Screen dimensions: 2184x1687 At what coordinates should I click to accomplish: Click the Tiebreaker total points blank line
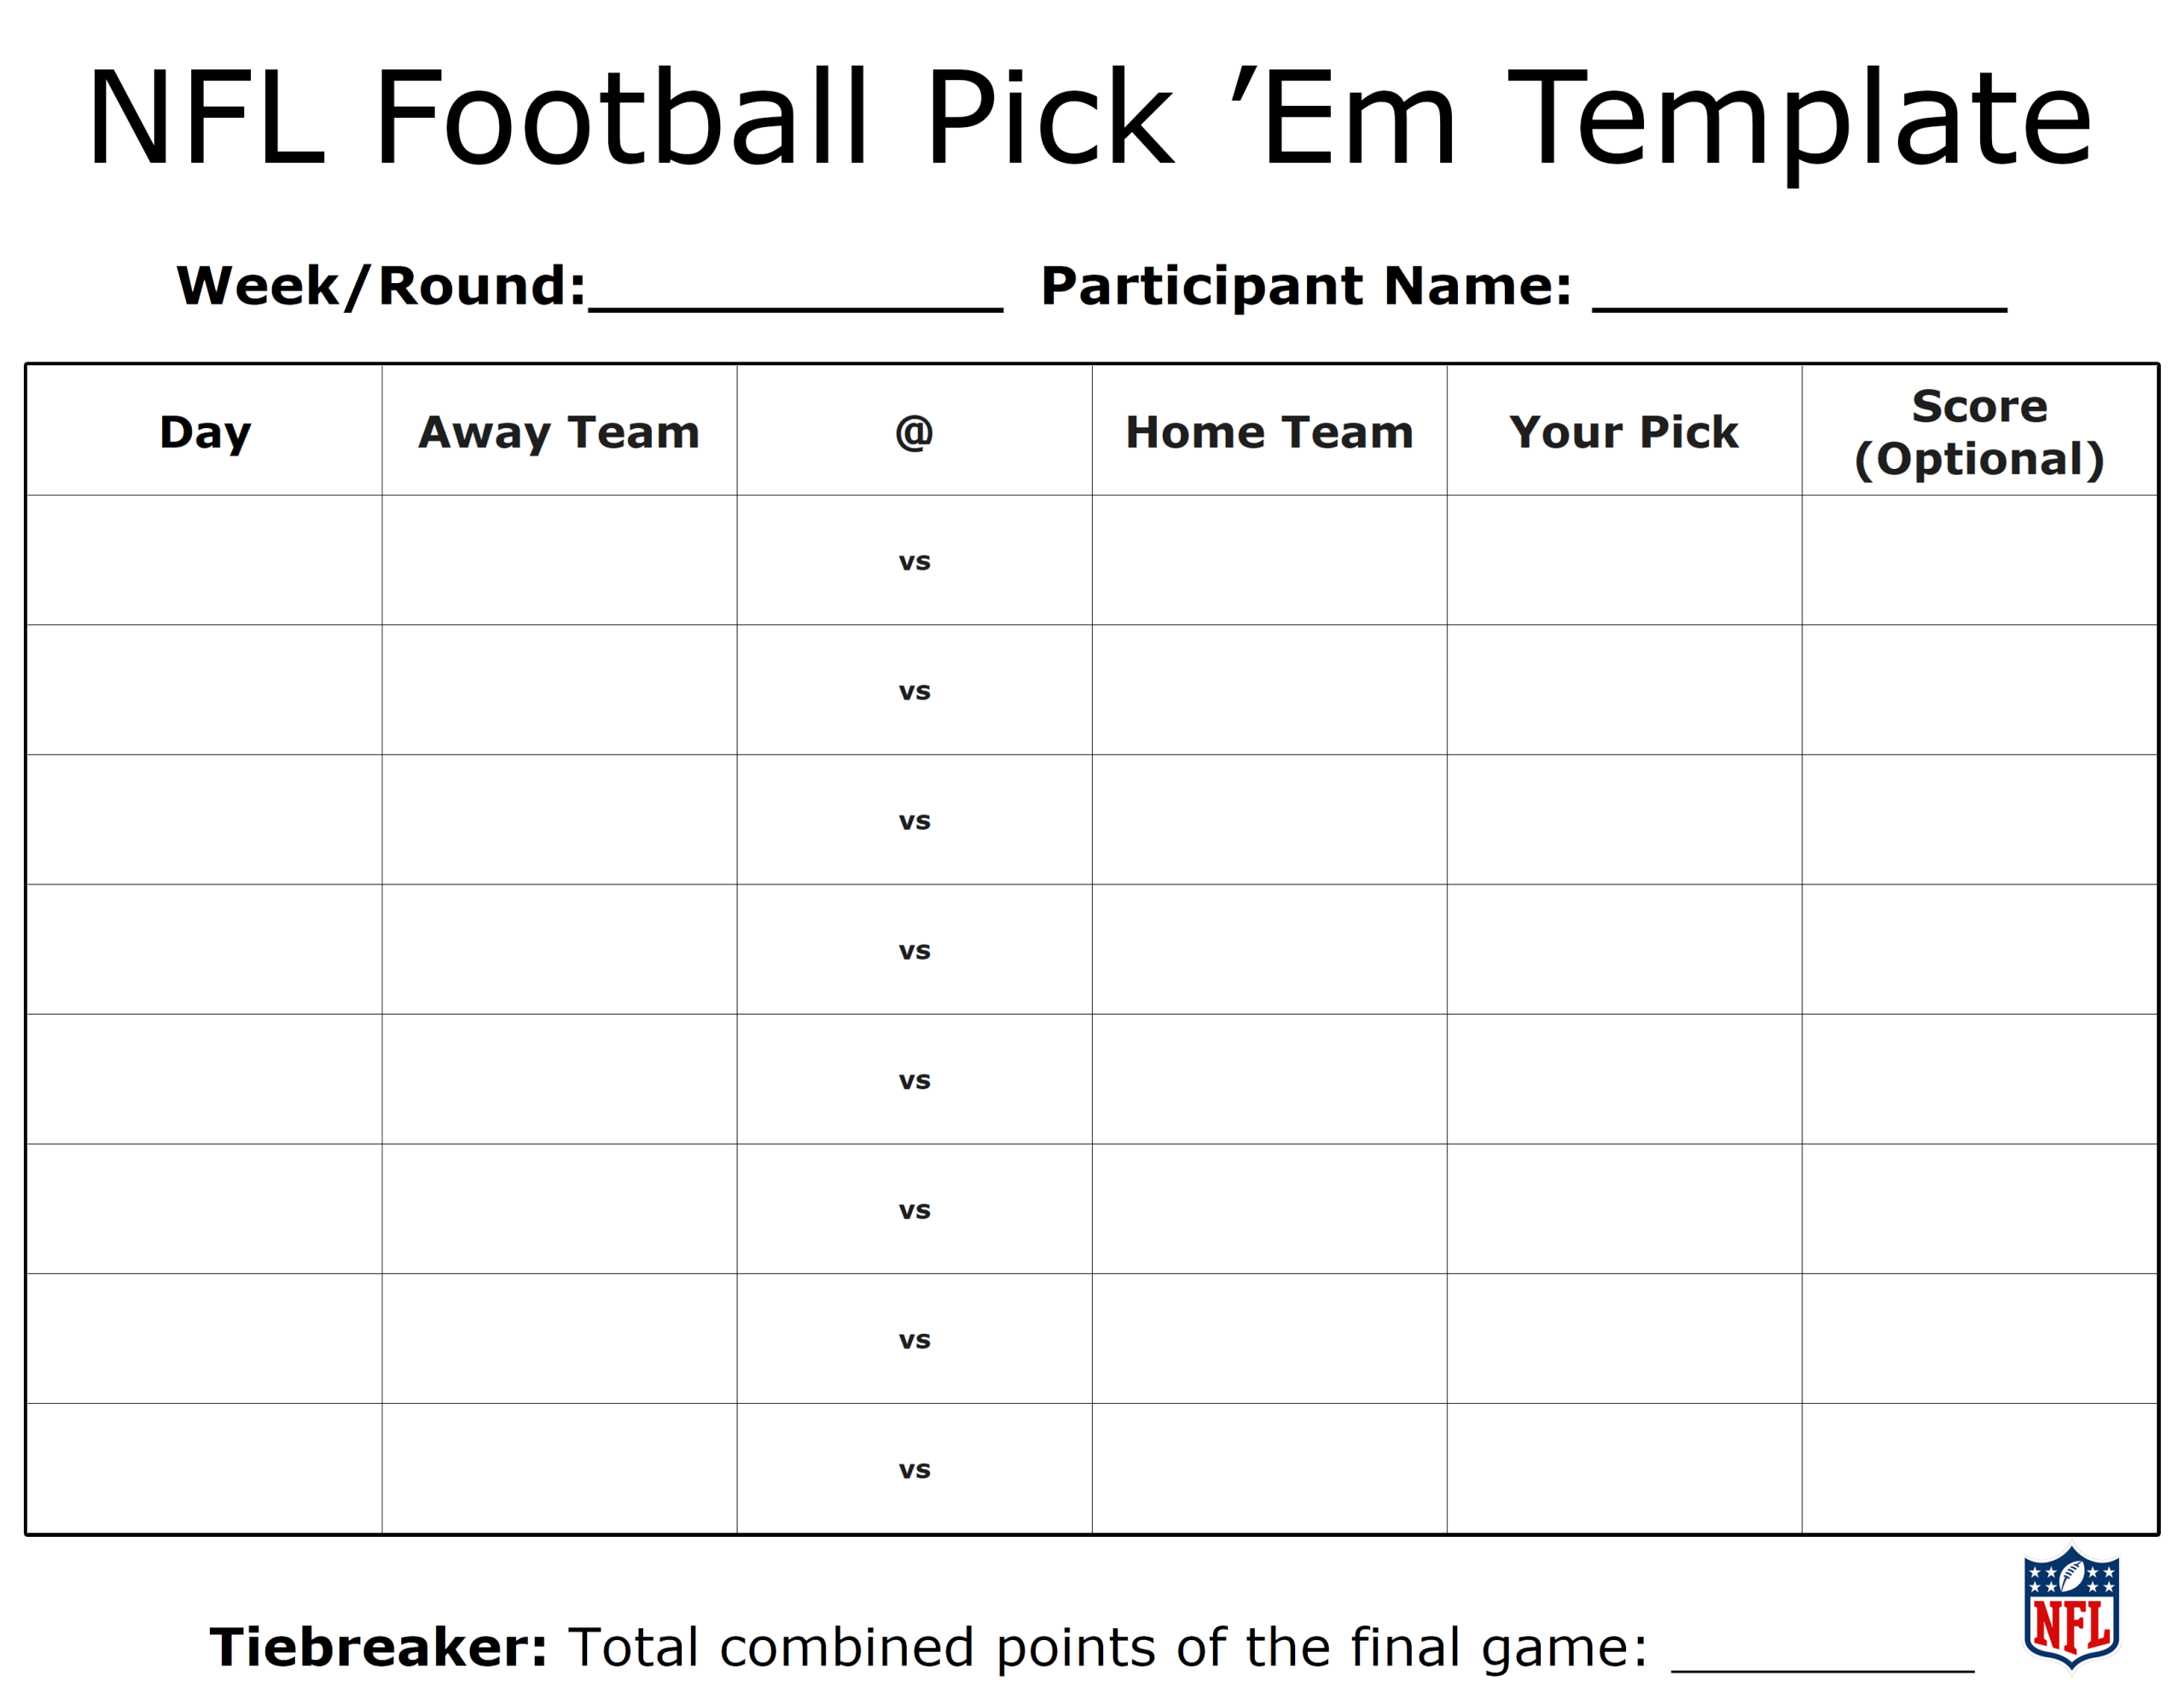pos(1822,1657)
